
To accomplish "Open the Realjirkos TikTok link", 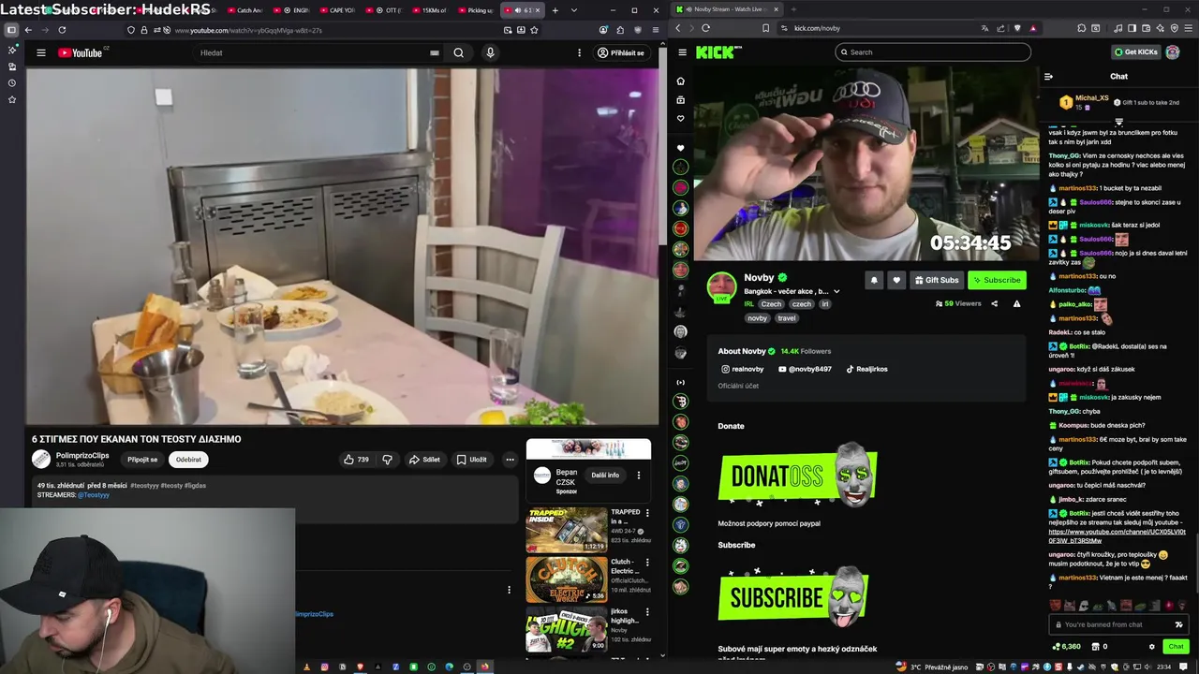I will (866, 369).
